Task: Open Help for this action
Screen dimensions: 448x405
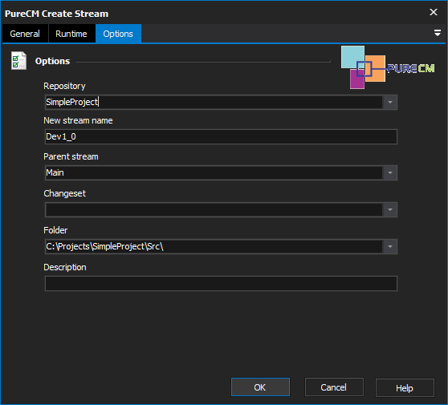Action: pos(405,388)
